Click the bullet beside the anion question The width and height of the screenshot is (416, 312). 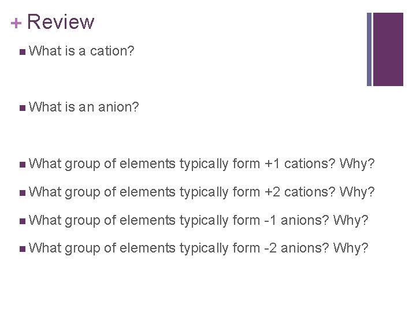coord(21,107)
